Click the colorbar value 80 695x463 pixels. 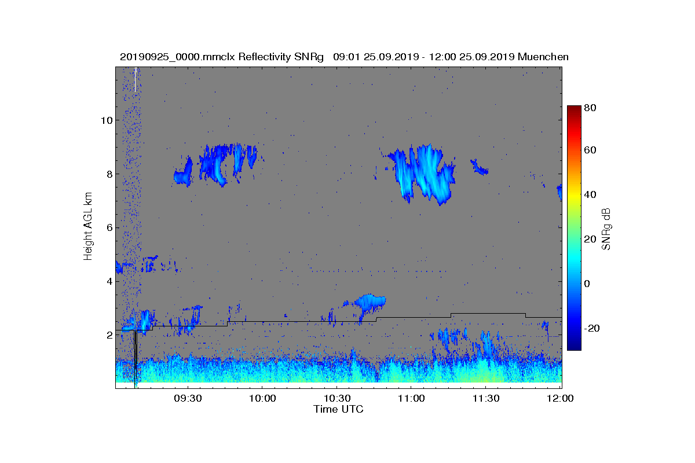point(591,107)
